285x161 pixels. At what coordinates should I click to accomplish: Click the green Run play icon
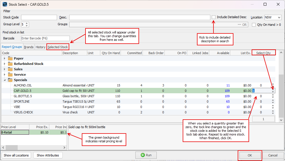143,155
